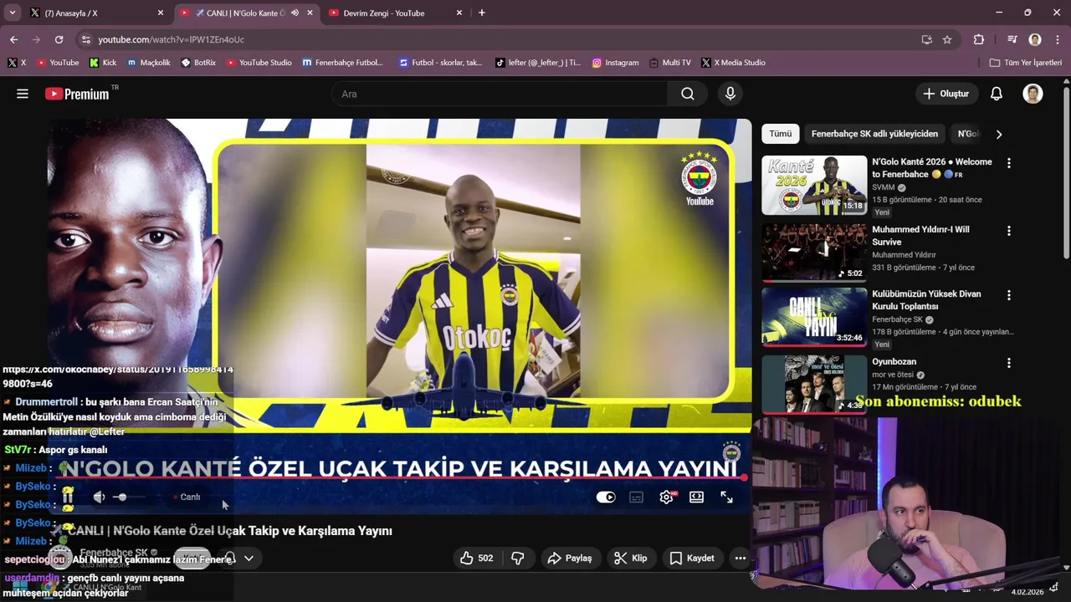Mute the video with speaker icon
Screen dimensions: 1071x602
(x=99, y=497)
